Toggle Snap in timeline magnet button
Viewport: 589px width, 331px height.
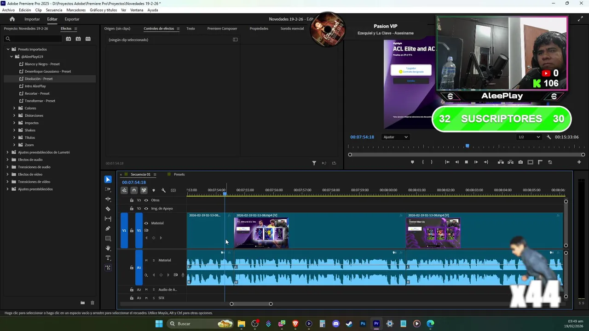[x=134, y=190]
